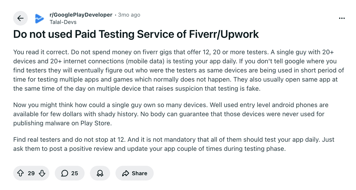
Task: Click the post title about Paid Testing Service
Action: coord(136,34)
